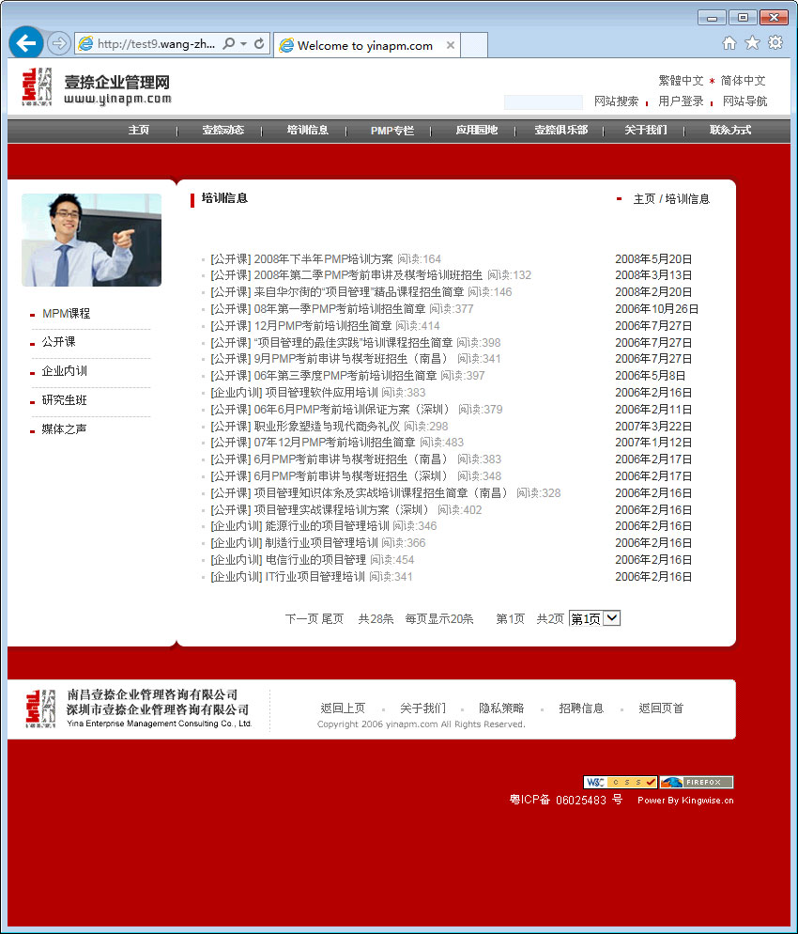Open 电信行业的项目管理 article
Image resolution: width=798 pixels, height=934 pixels.
pyautogui.click(x=315, y=560)
